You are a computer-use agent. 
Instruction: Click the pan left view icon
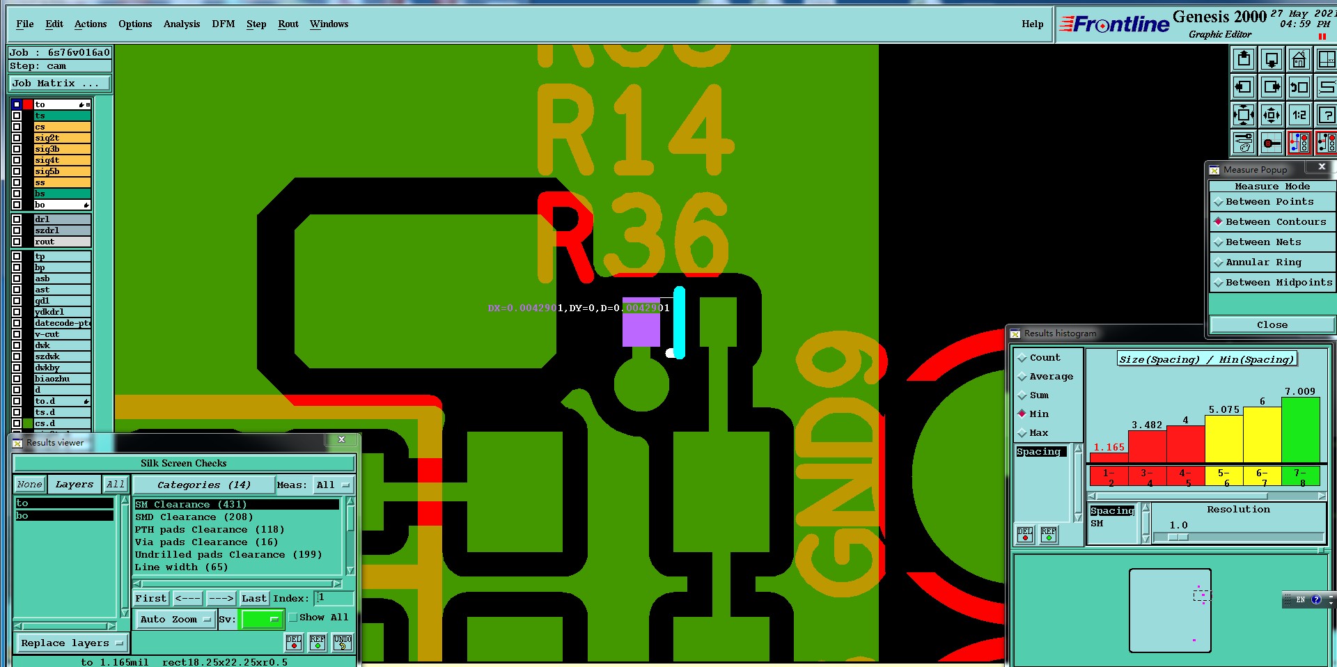click(x=1244, y=87)
